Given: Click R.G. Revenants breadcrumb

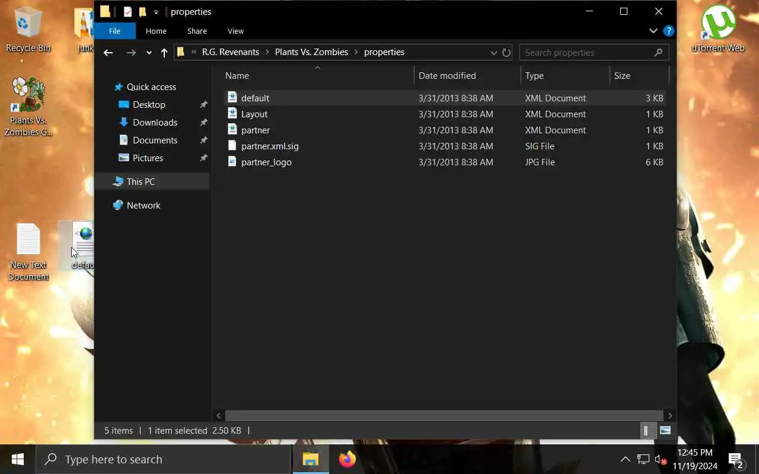Looking at the screenshot, I should point(231,52).
